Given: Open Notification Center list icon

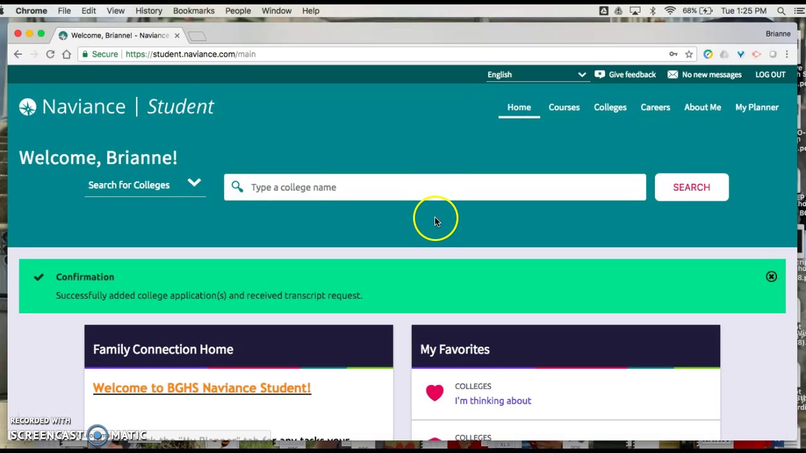Looking at the screenshot, I should pos(799,11).
